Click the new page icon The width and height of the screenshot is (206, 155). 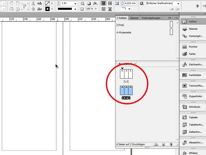163,144
